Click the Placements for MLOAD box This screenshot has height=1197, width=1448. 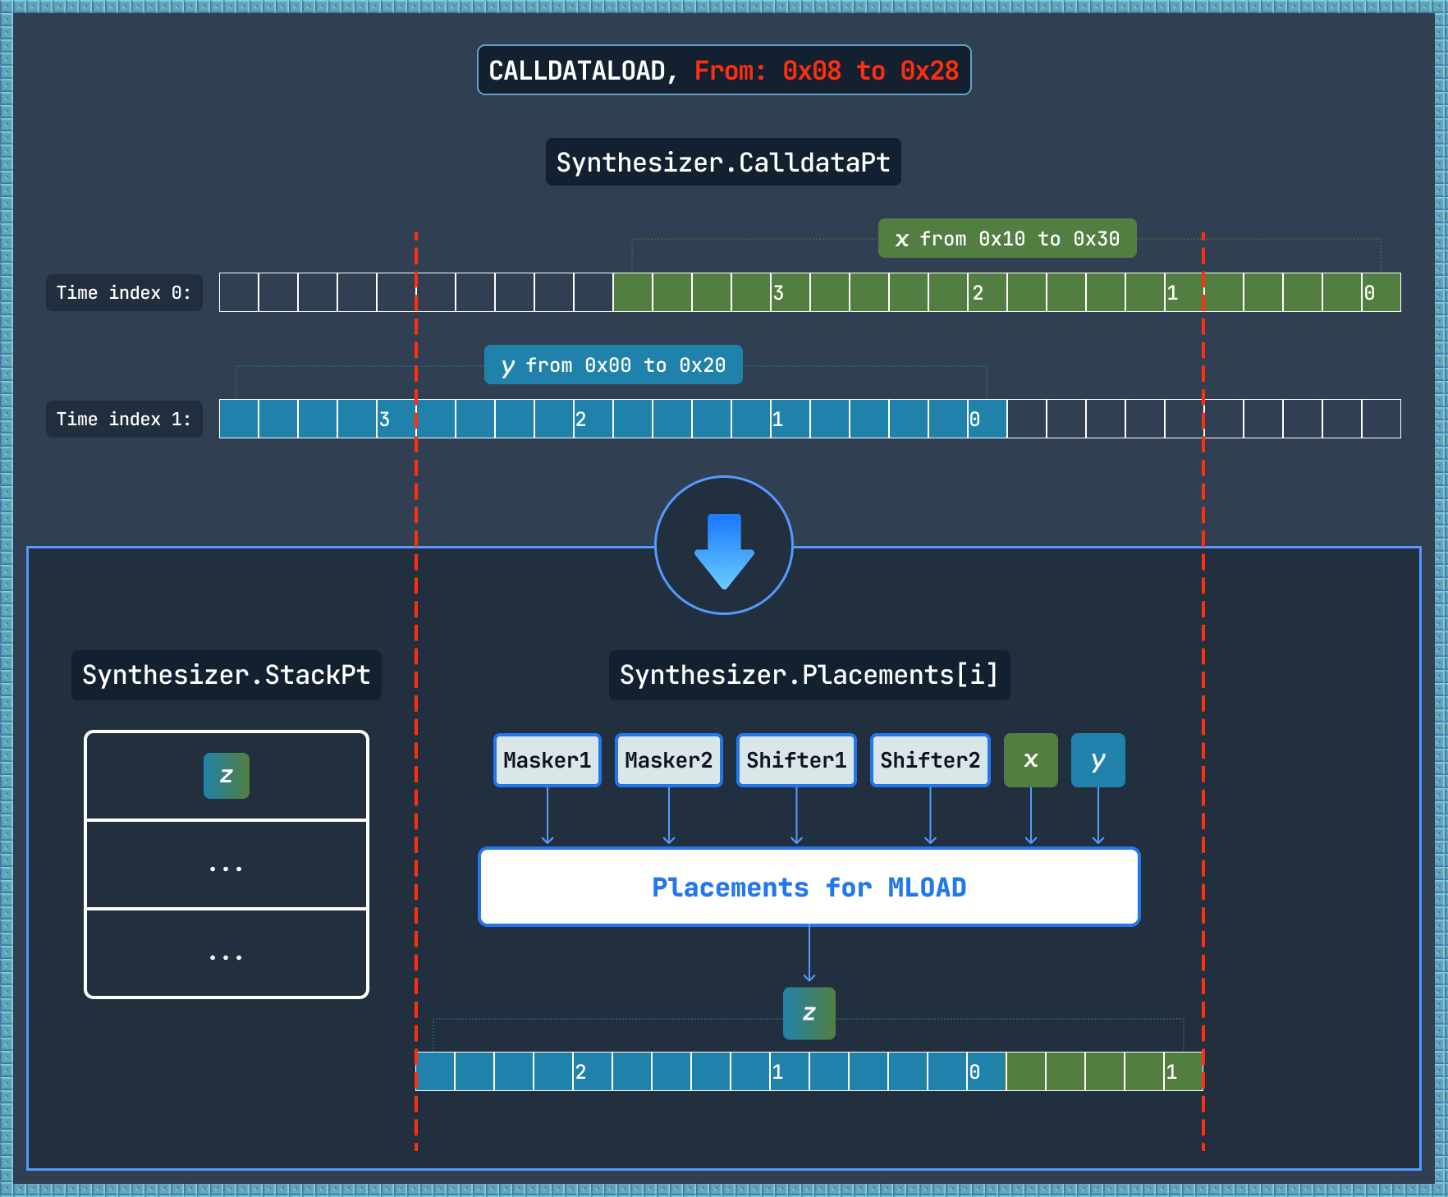point(809,887)
